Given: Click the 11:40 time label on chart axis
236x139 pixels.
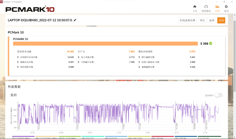Looking at the screenshot, I should coord(119,133).
